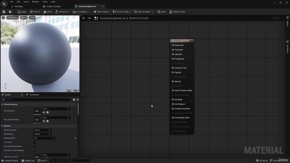Image resolution: width=290 pixels, height=163 pixels.
Task: Navigate forward in graph history
Action: (x=90, y=18)
